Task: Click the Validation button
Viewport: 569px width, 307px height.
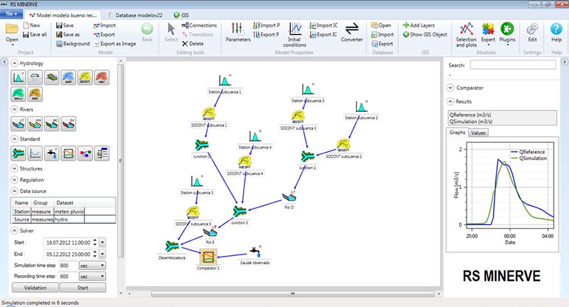Action: [x=35, y=288]
